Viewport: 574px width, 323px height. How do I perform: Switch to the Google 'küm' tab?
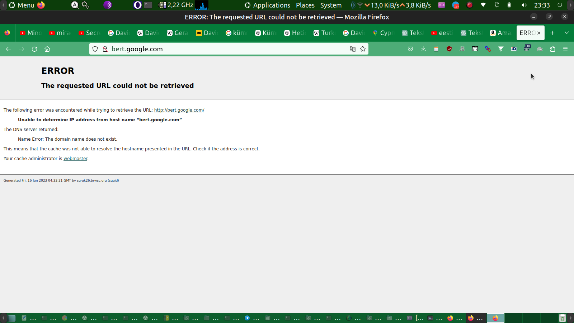pos(236,33)
